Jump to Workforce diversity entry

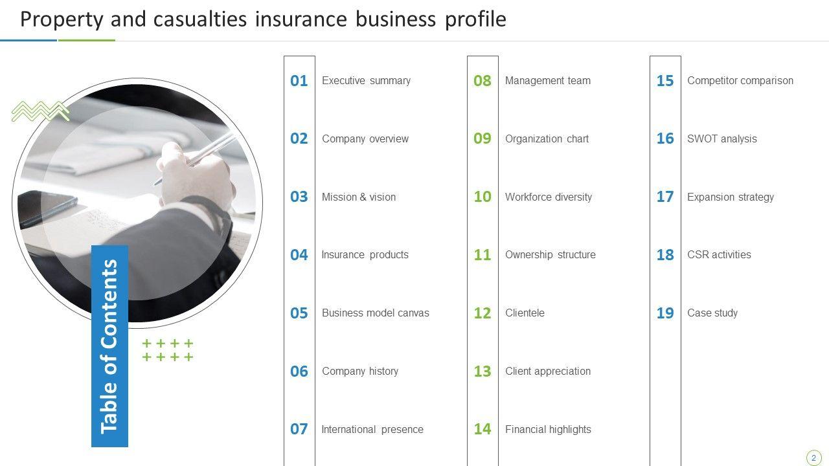548,197
